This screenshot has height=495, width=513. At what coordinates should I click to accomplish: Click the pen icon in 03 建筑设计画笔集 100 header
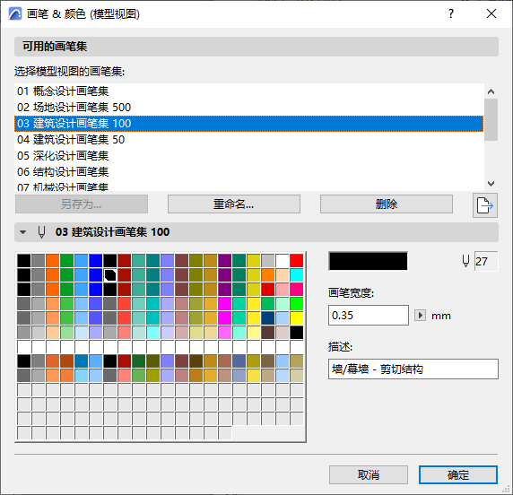pyautogui.click(x=41, y=232)
